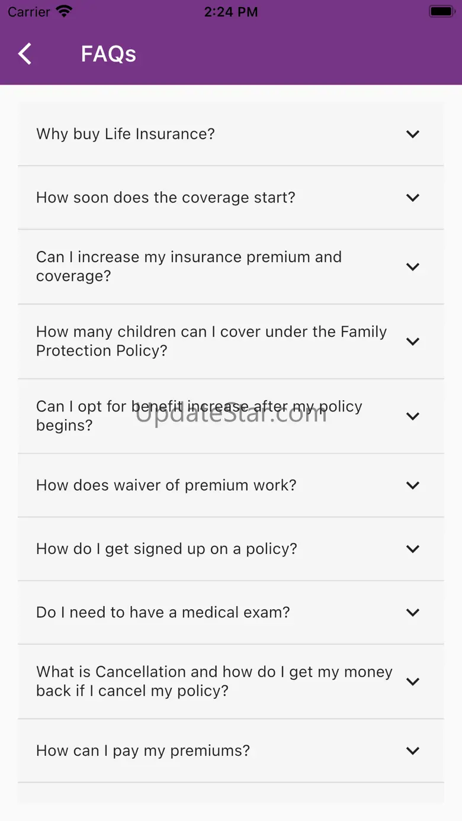
Task: Expand chevron next to benefit increase question
Action: coord(413,416)
